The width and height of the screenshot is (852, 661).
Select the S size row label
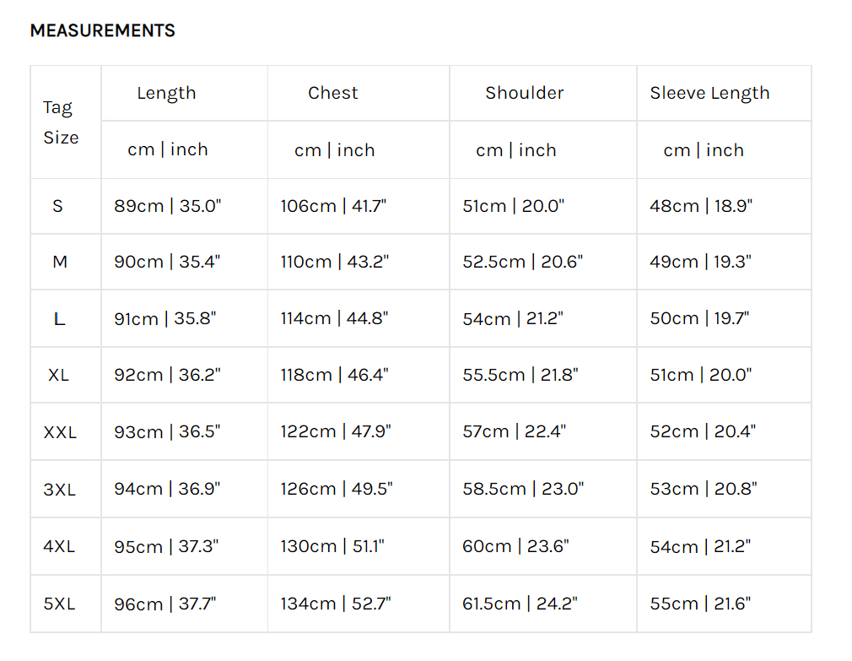coord(58,206)
